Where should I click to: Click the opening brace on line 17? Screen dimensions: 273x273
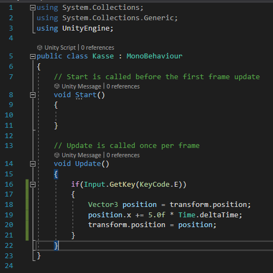pos(73,194)
